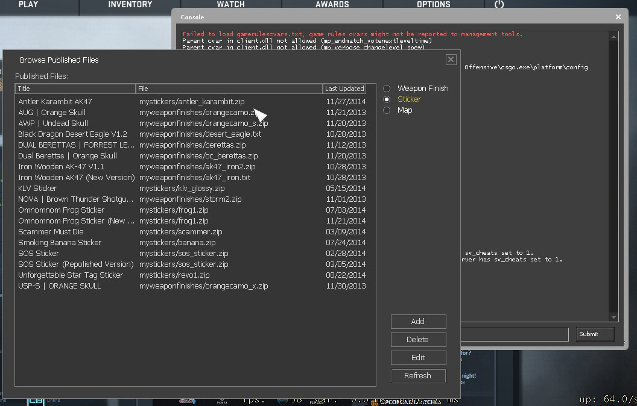637x406 pixels.
Task: Click the date 05/15/2014 cell
Action: 346,188
